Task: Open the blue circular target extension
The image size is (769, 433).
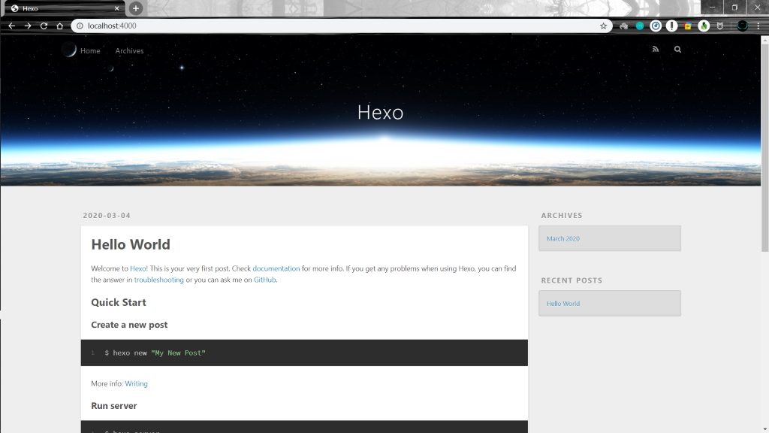Action: (656, 26)
